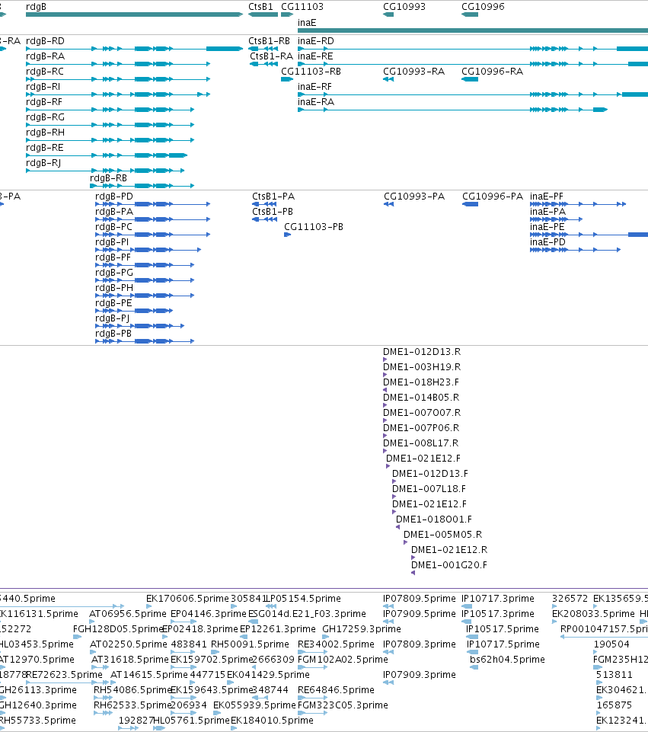Click the CG11103-PB protein label
648x732 pixels.
point(314,227)
